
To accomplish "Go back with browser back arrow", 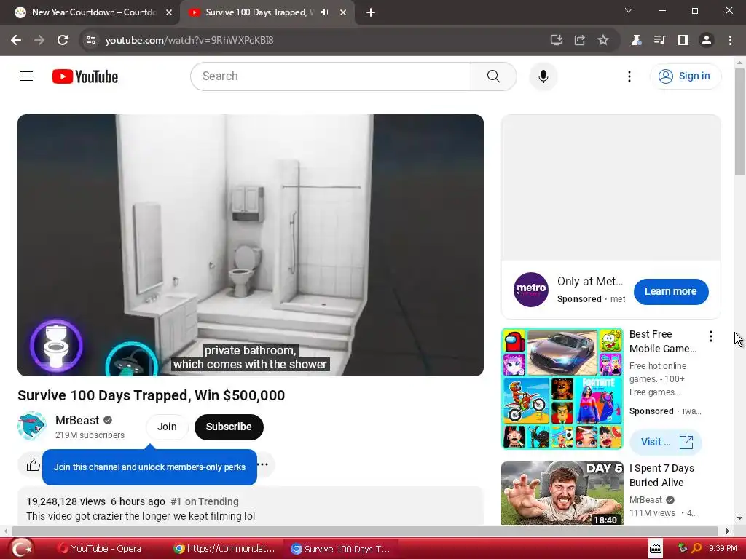I will [x=16, y=41].
